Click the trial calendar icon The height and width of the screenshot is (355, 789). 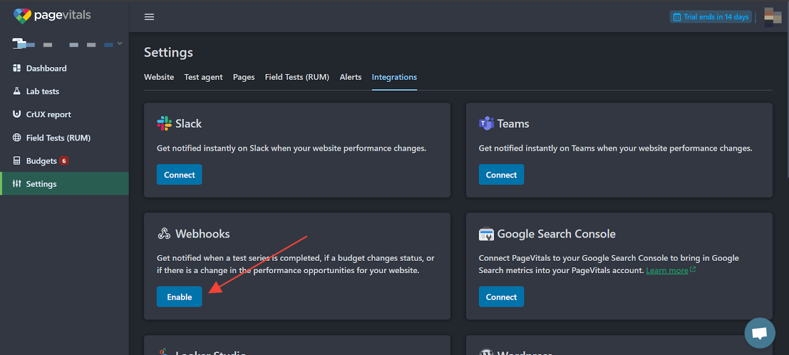677,17
